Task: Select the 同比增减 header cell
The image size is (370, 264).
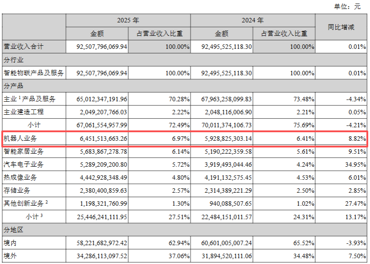Action: 341,27
